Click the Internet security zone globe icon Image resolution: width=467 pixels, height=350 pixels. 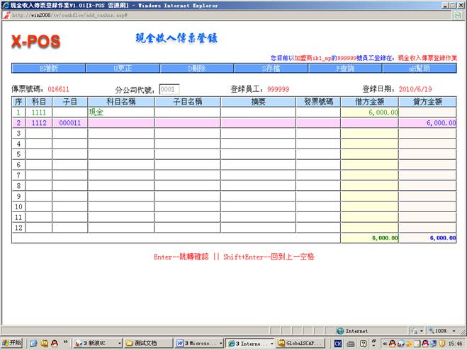tap(340, 330)
